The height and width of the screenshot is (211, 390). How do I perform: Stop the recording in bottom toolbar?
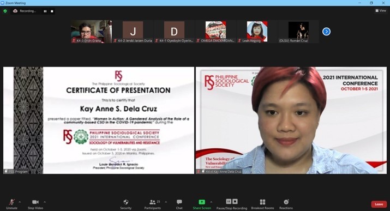click(x=235, y=201)
